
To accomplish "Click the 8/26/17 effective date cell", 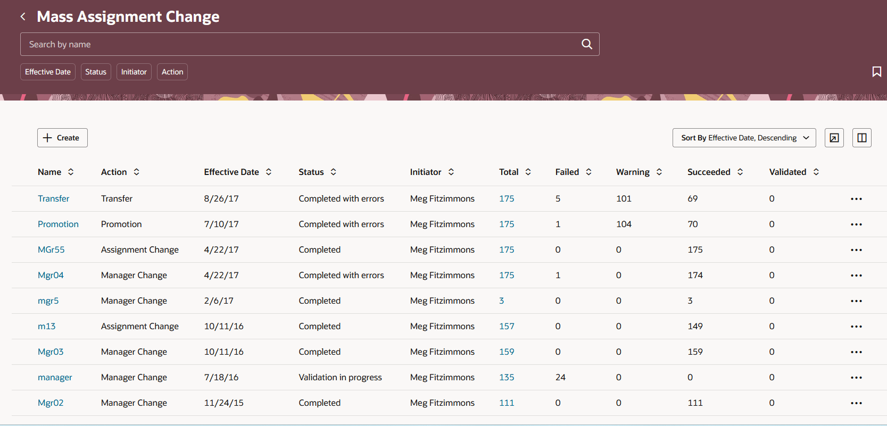I will [221, 198].
